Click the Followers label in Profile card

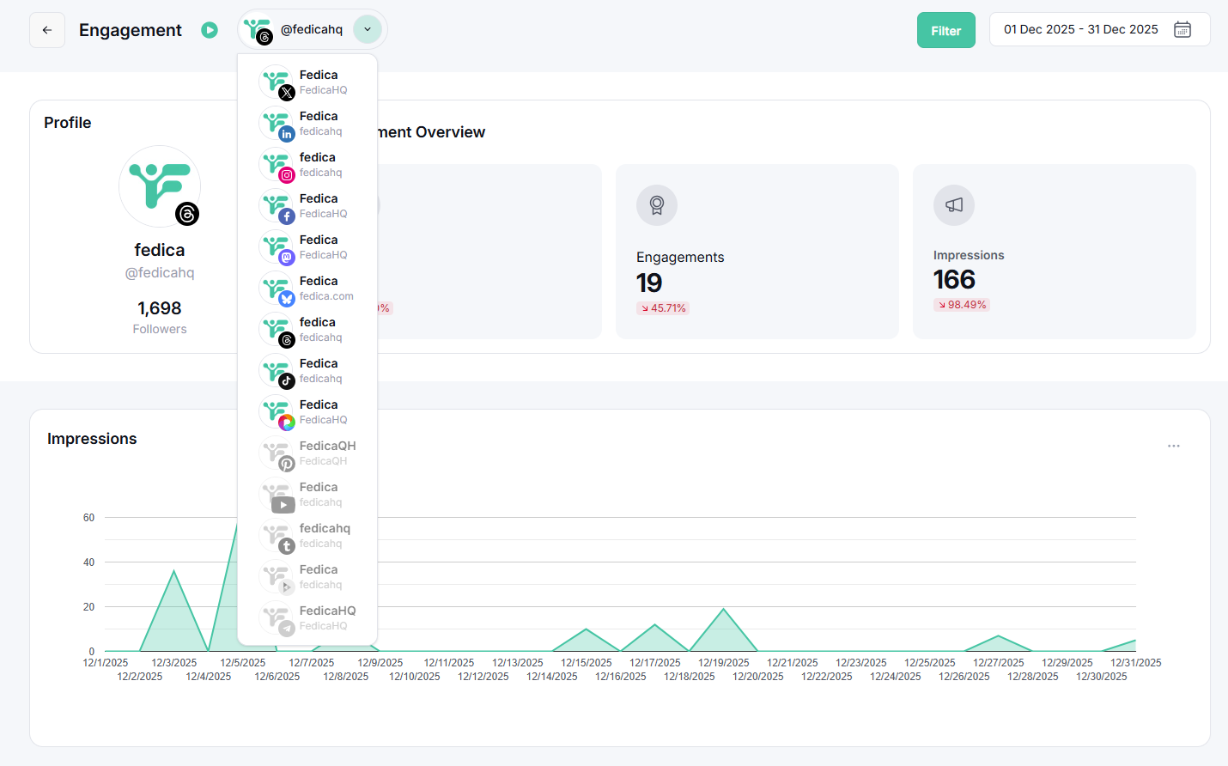click(160, 329)
